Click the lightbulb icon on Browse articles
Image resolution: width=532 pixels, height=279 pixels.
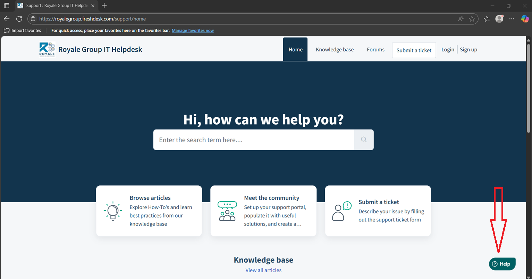[113, 211]
